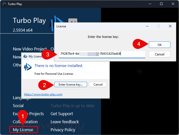This screenshot has width=179, height=135.
Task: Minimize the Turbo Play main window
Action: coord(150,4)
